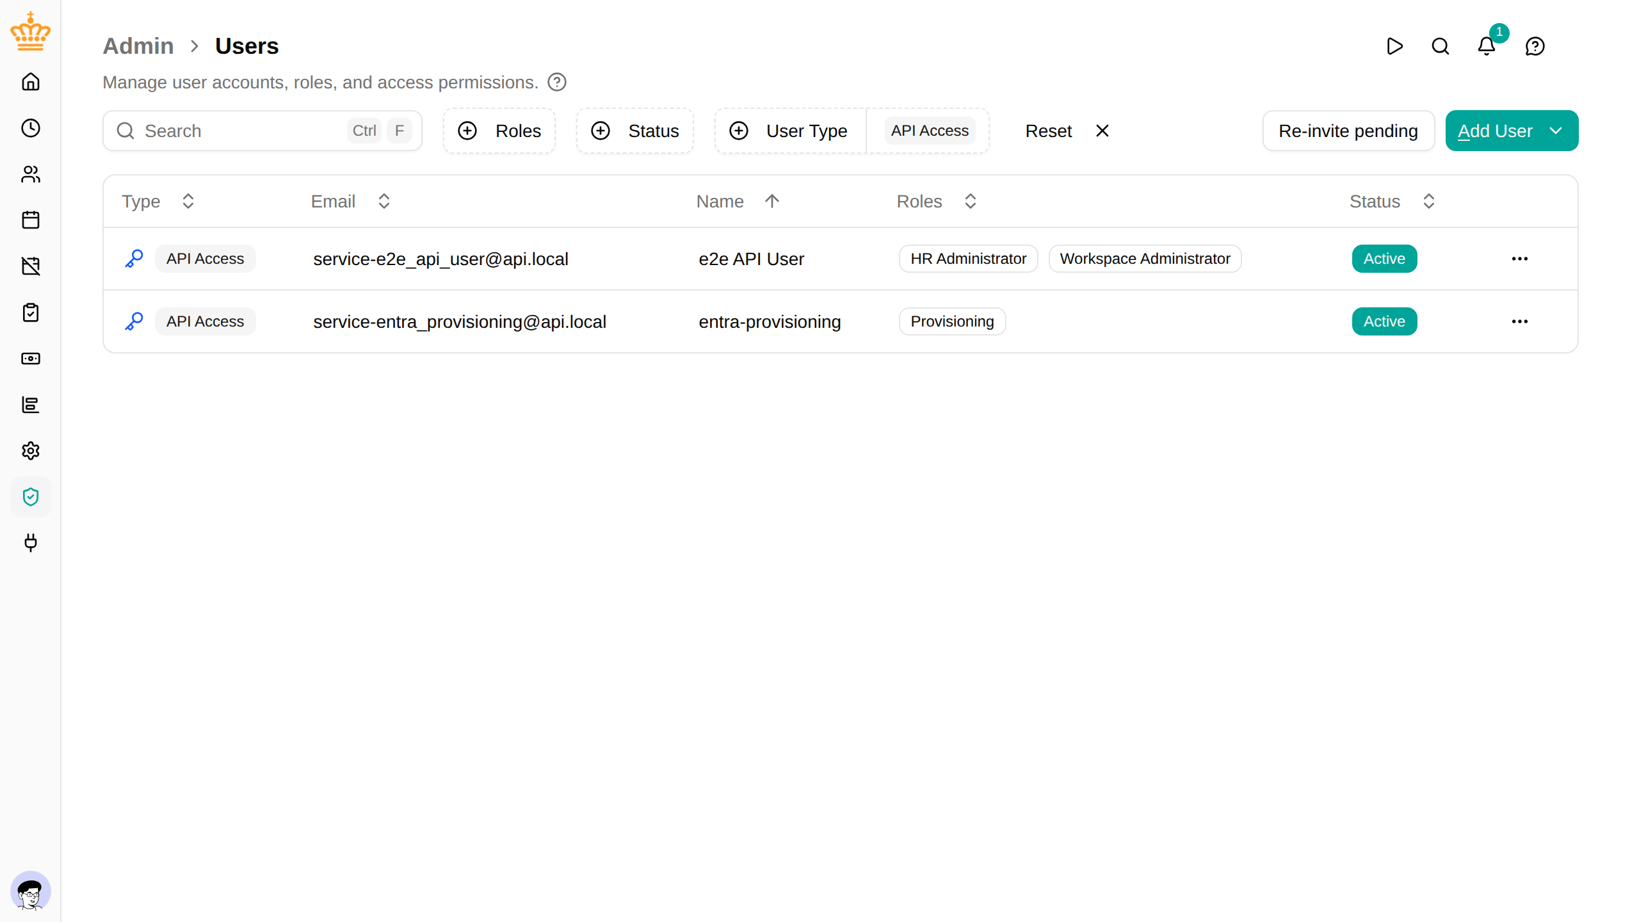Sort table by Status column

click(1392, 201)
